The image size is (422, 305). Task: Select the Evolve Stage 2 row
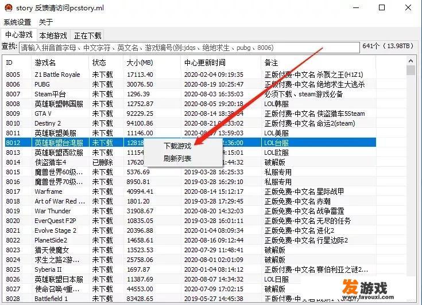190,230
